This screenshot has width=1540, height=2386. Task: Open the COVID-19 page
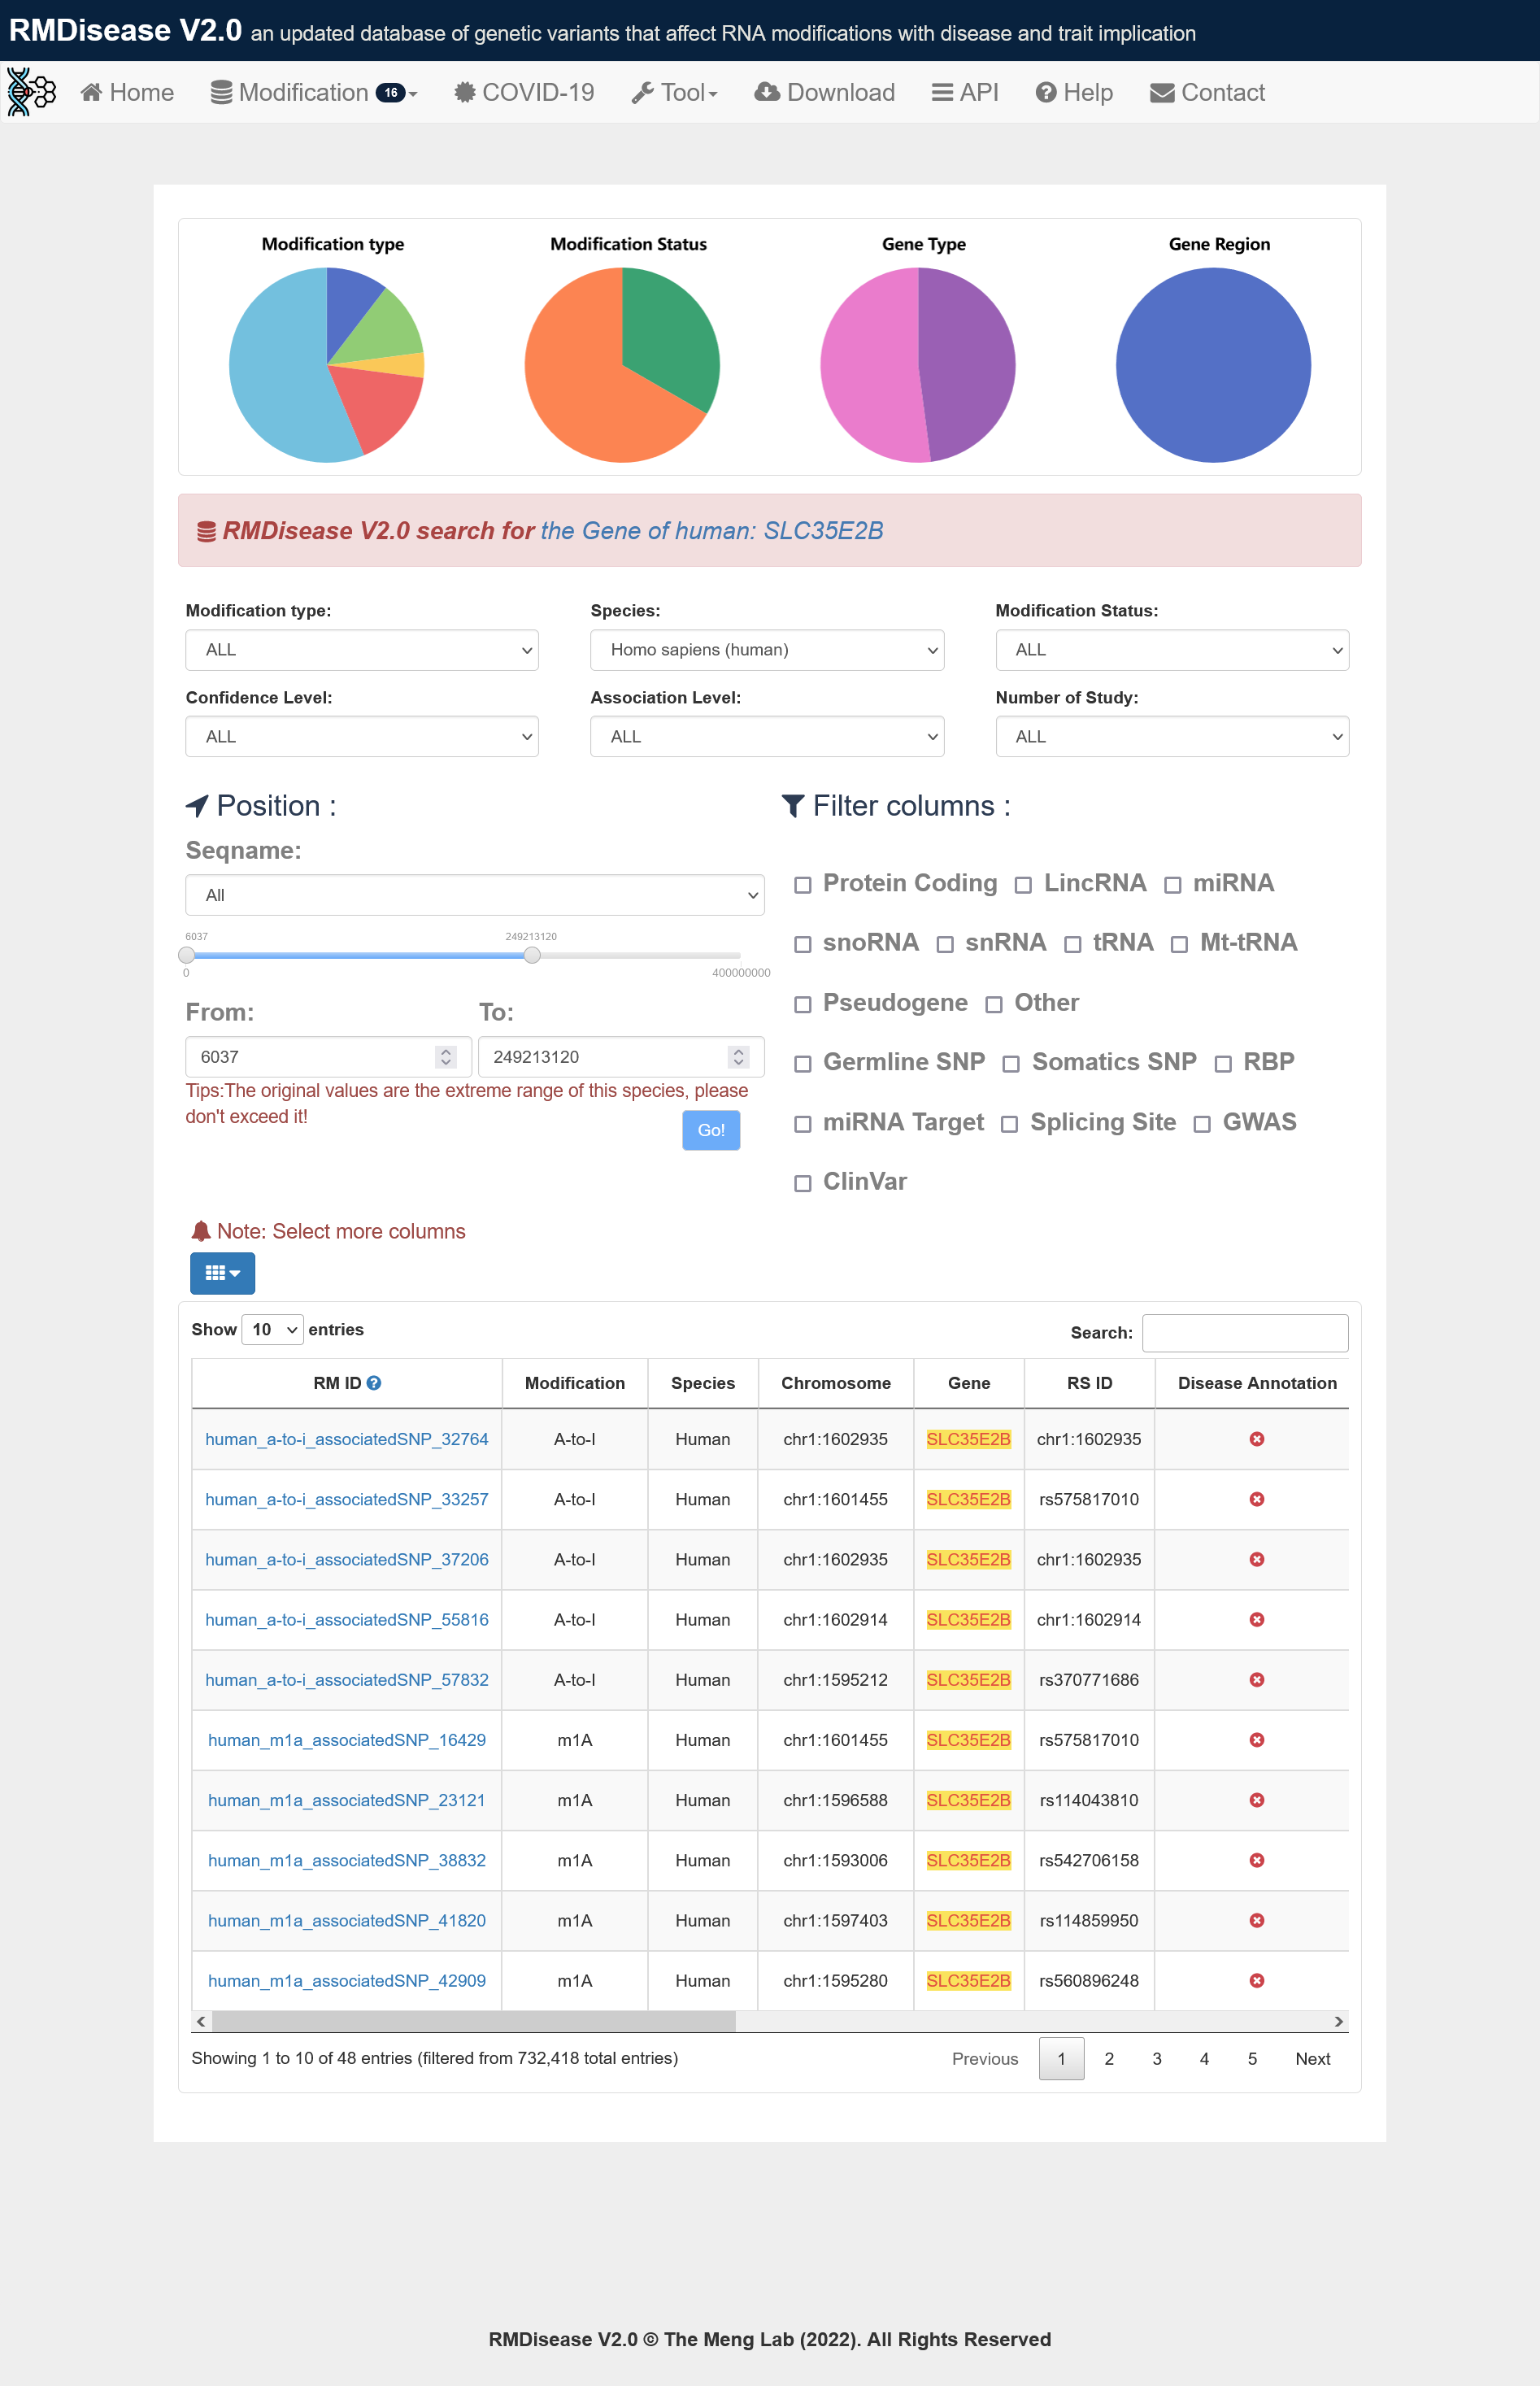(x=524, y=92)
